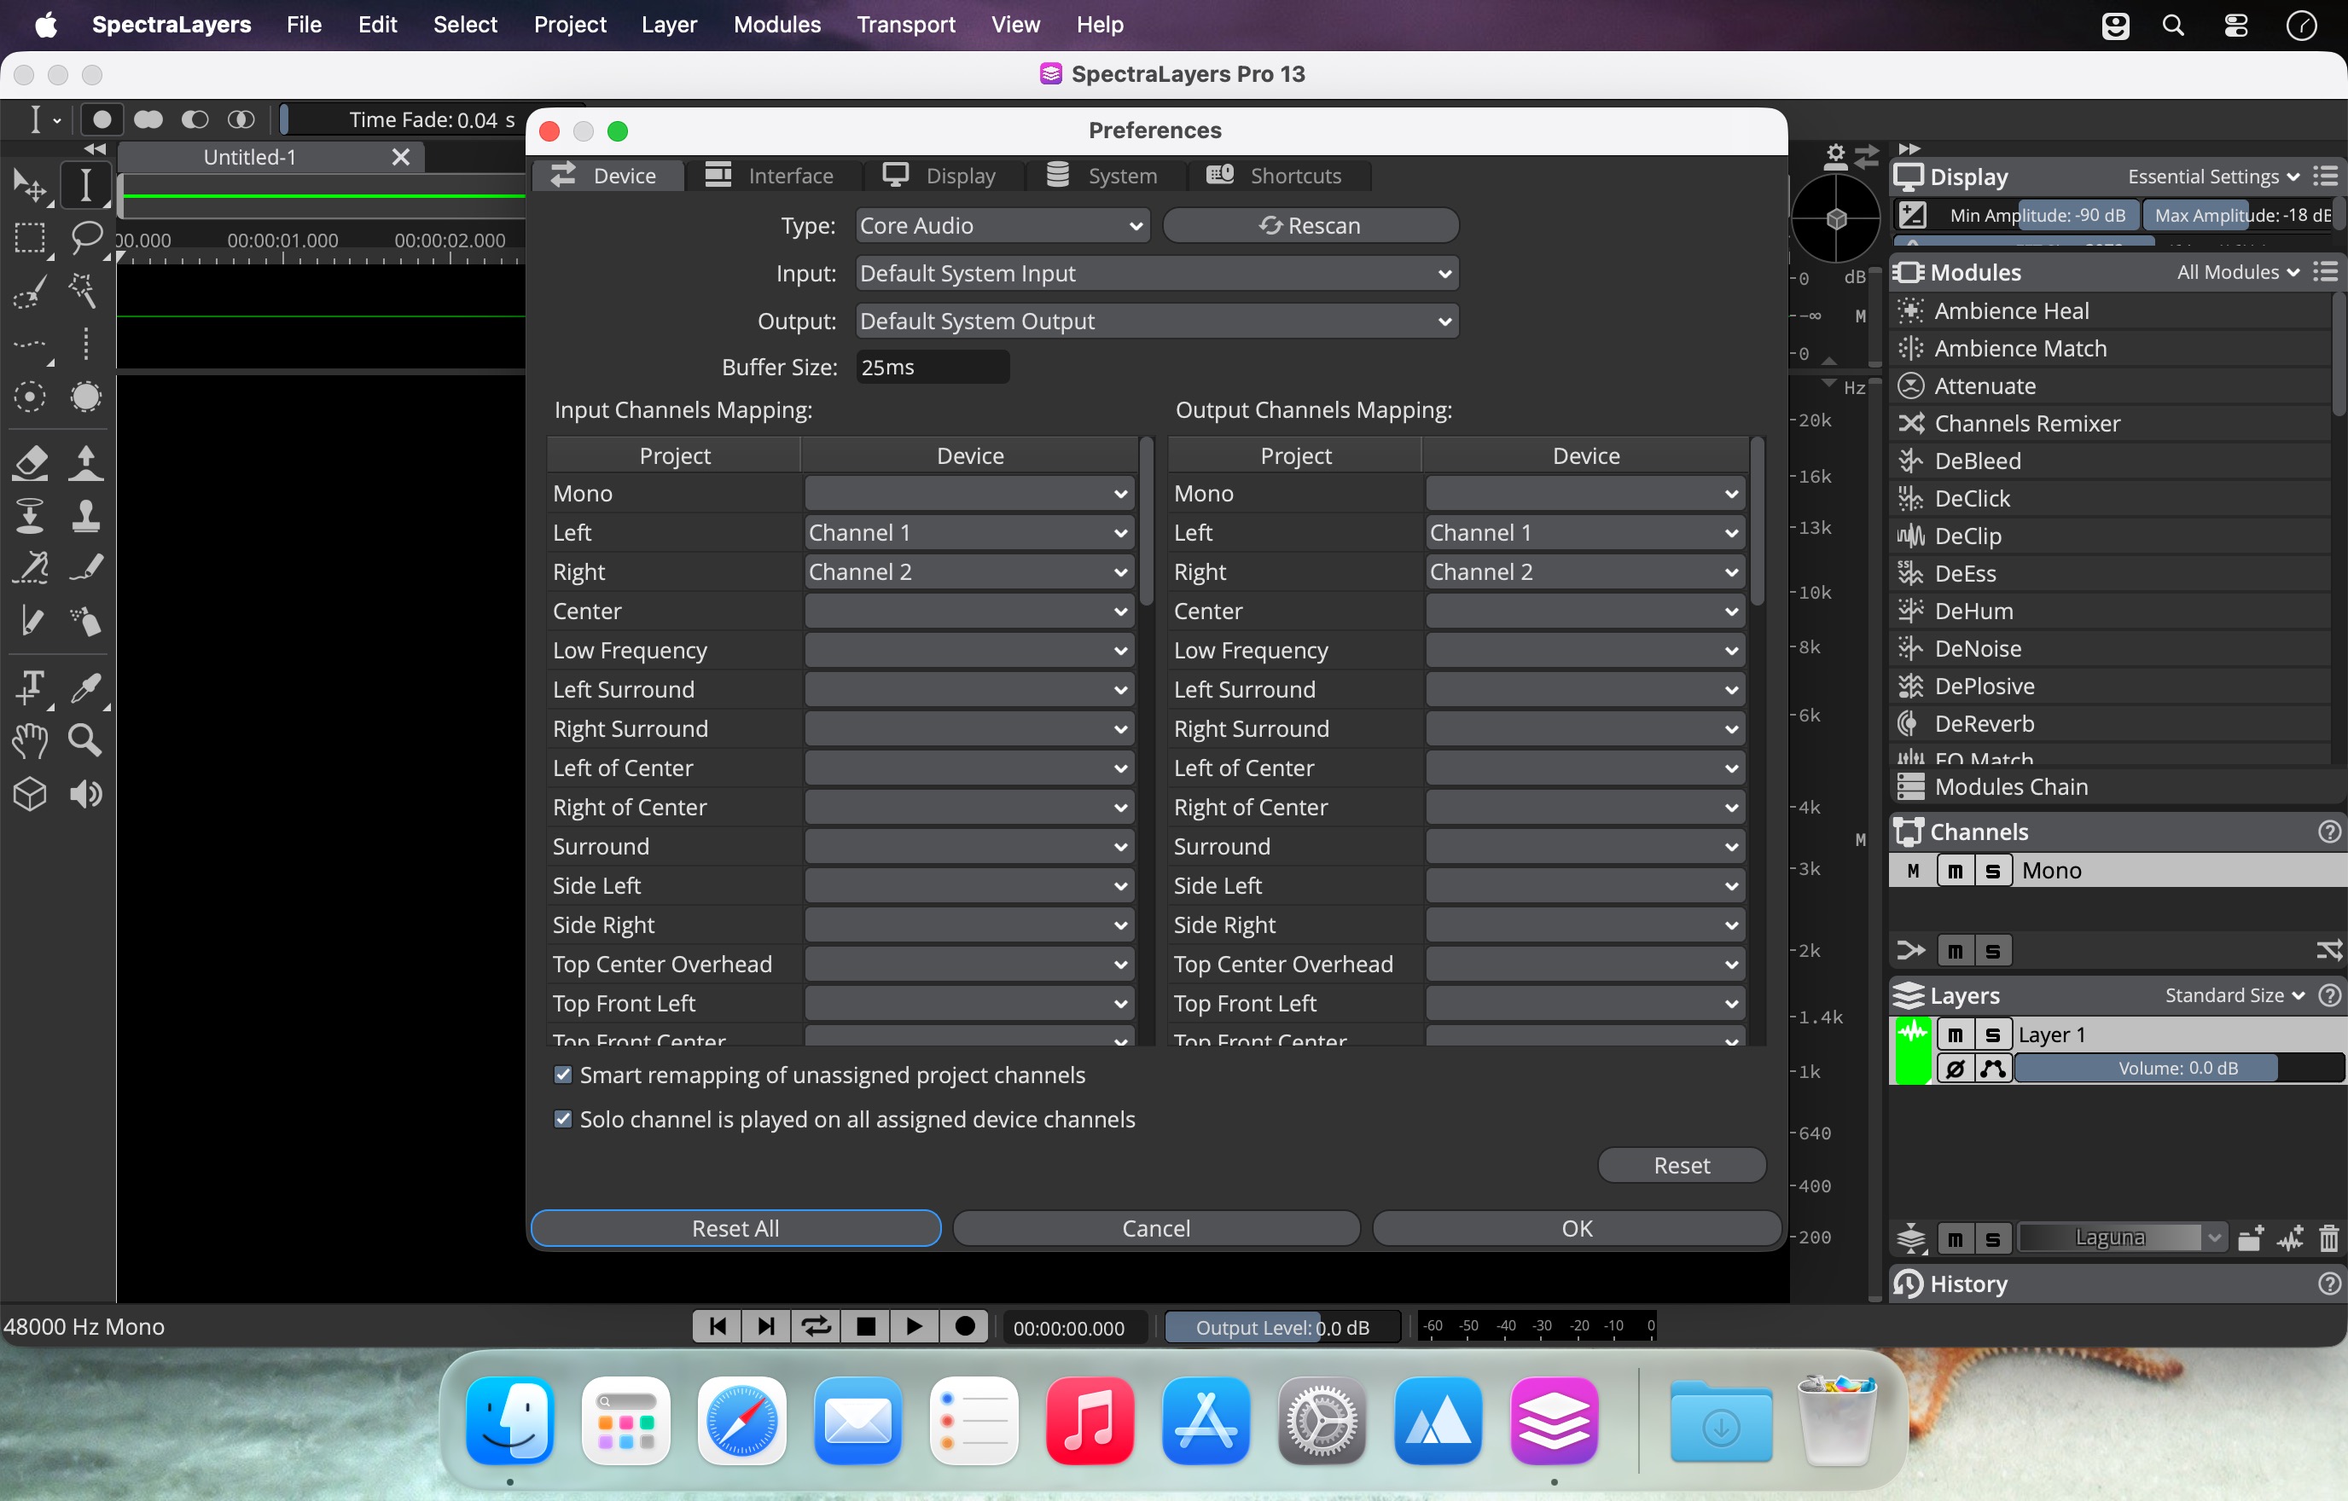Open the All Modules filter dropdown
The height and width of the screenshot is (1501, 2348).
coord(2238,272)
